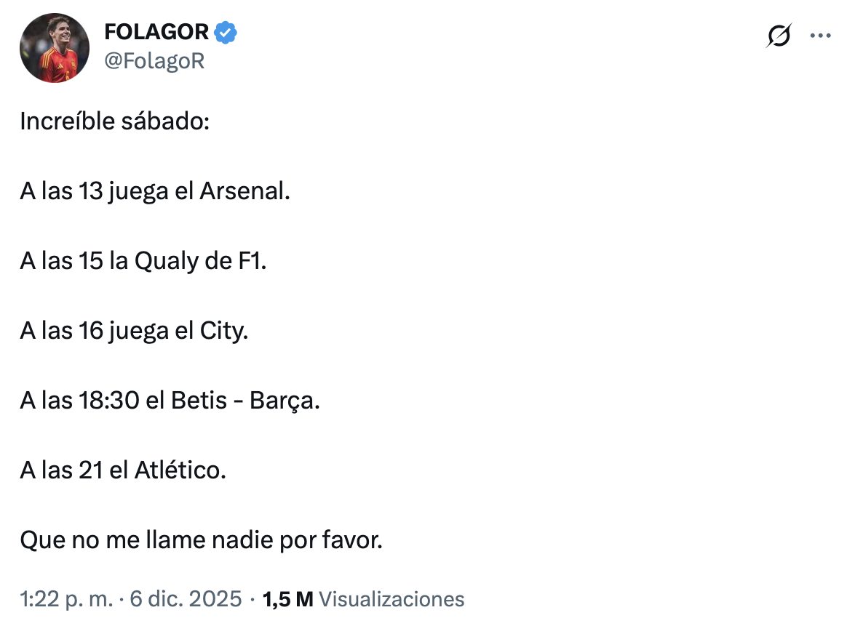This screenshot has height=634, width=847.
Task: Click the FOLAGOR display name
Action: point(156,32)
